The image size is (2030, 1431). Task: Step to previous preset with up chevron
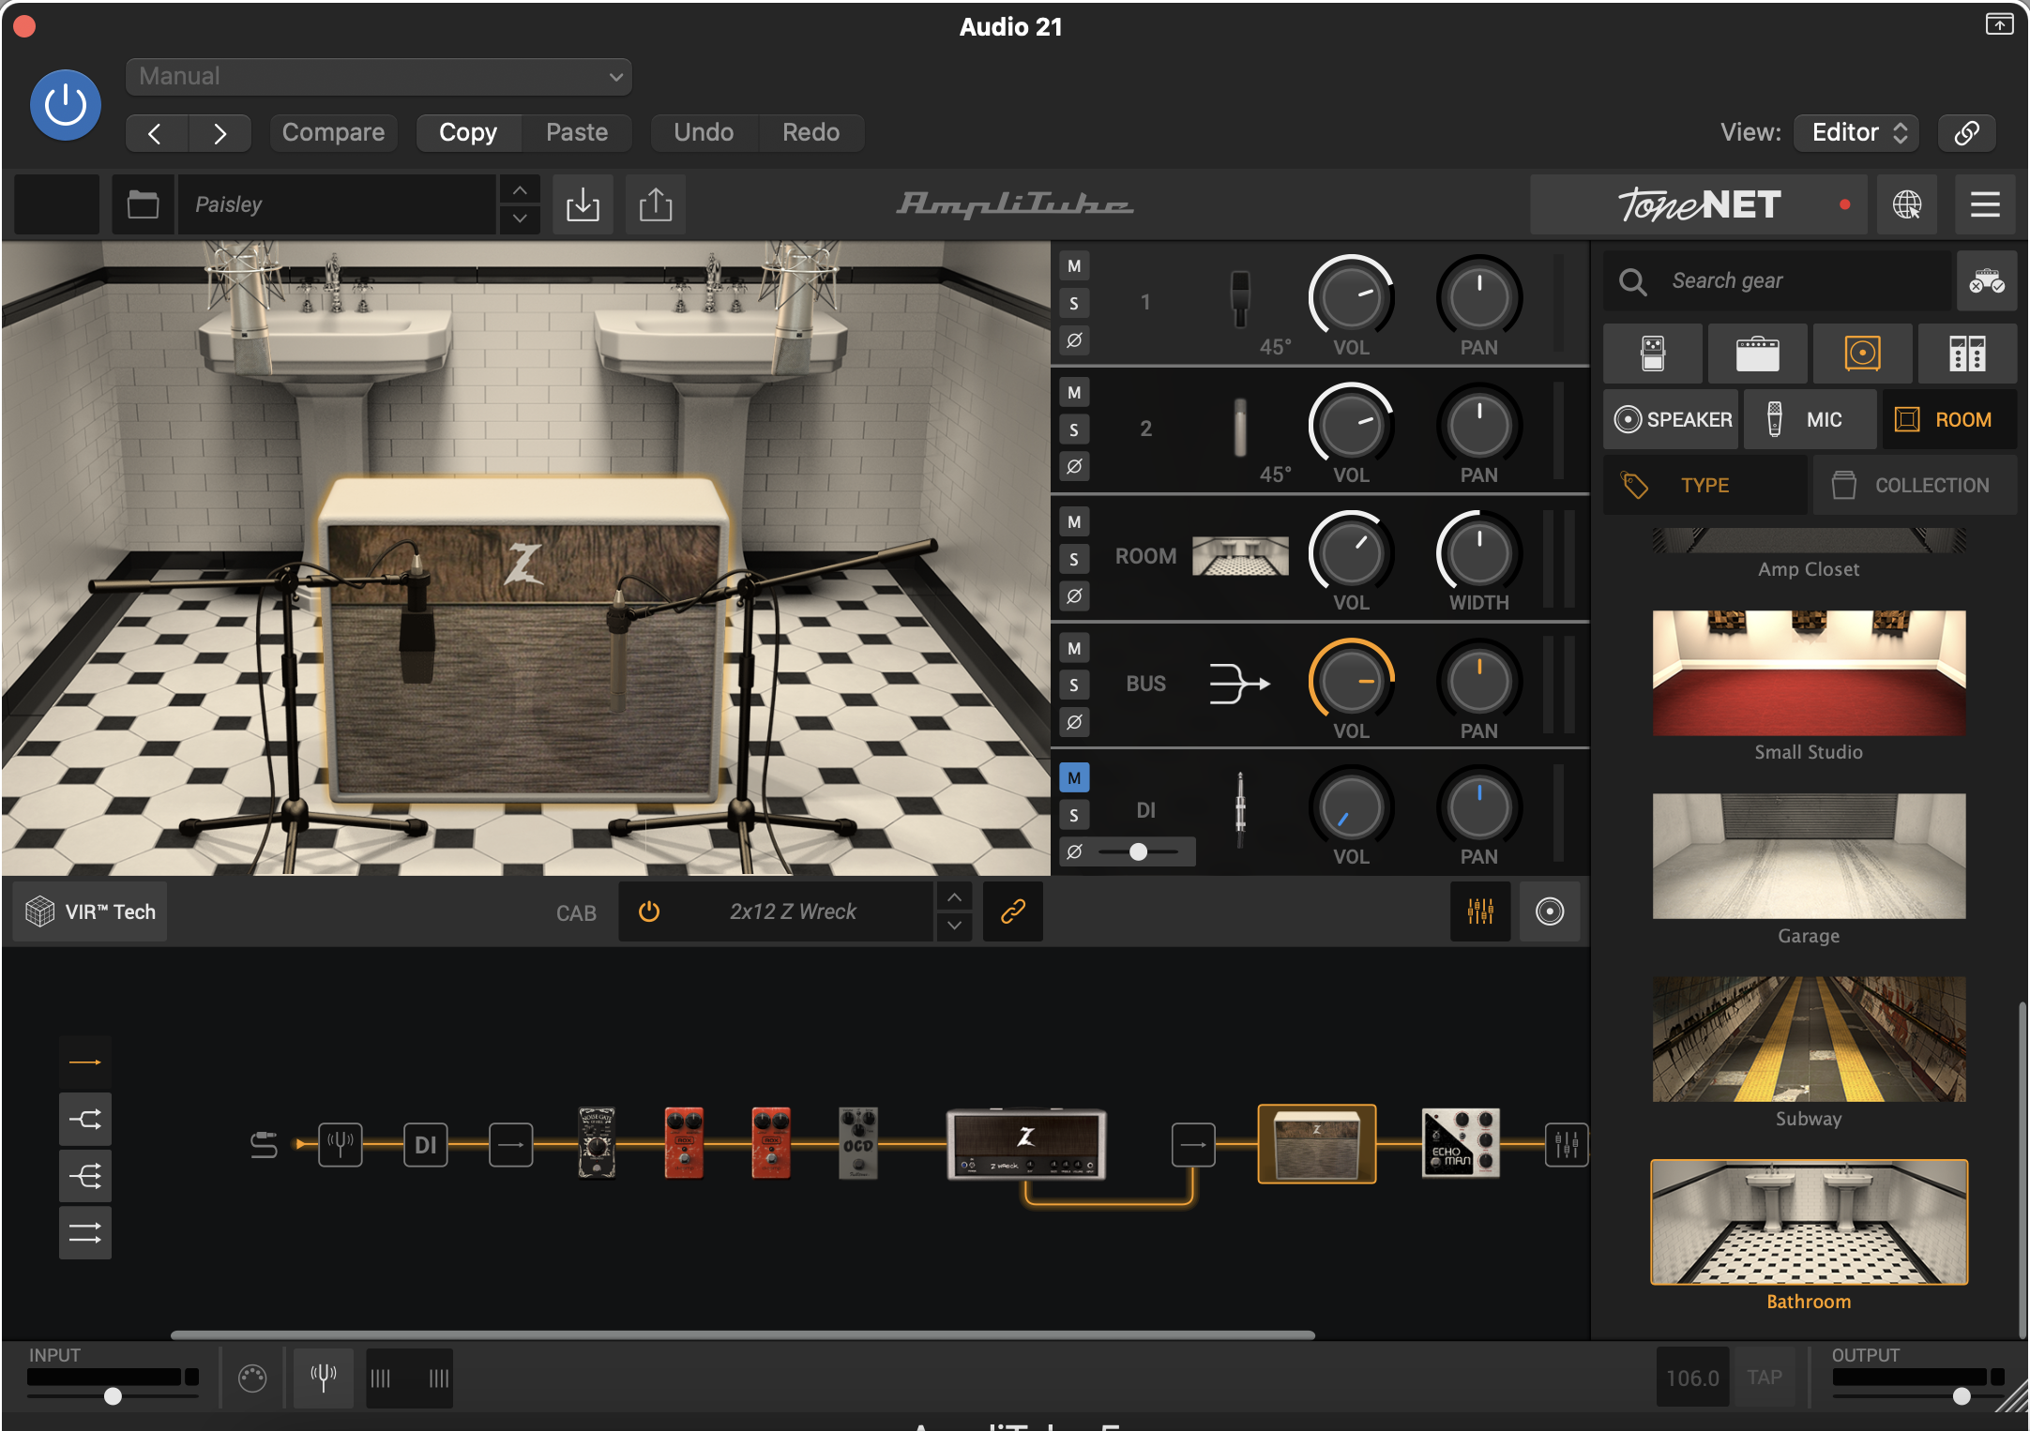520,190
